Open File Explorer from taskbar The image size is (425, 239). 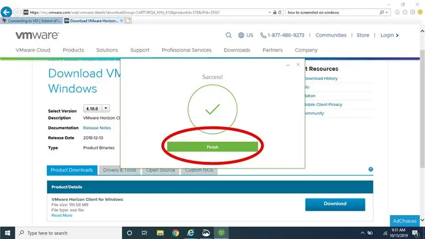coord(160,233)
